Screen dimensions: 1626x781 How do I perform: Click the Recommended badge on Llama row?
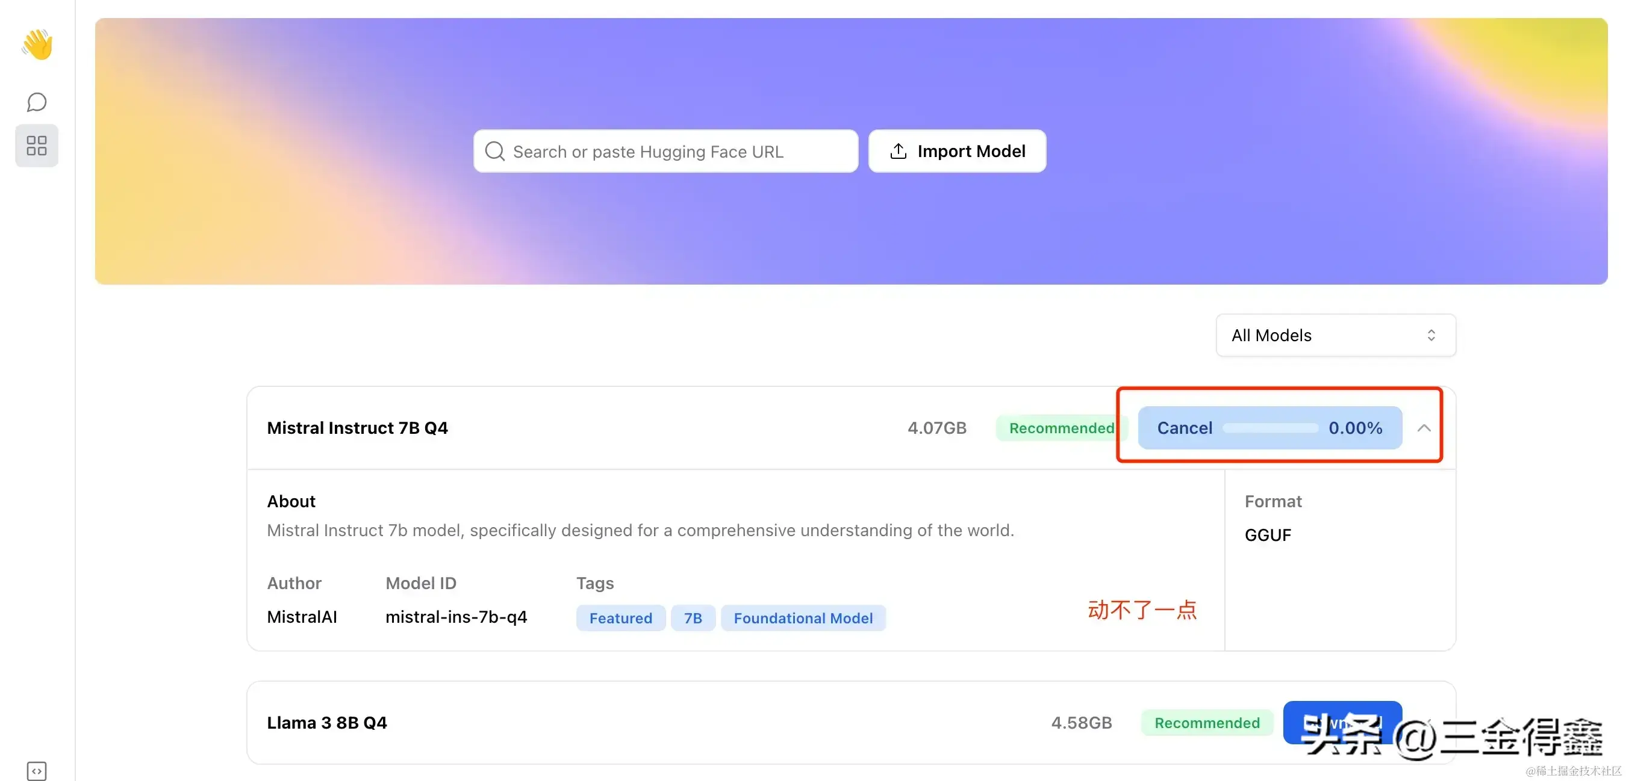point(1206,723)
